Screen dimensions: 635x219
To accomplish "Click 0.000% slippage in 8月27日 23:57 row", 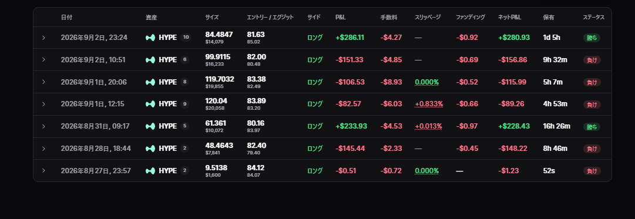I will tap(427, 171).
